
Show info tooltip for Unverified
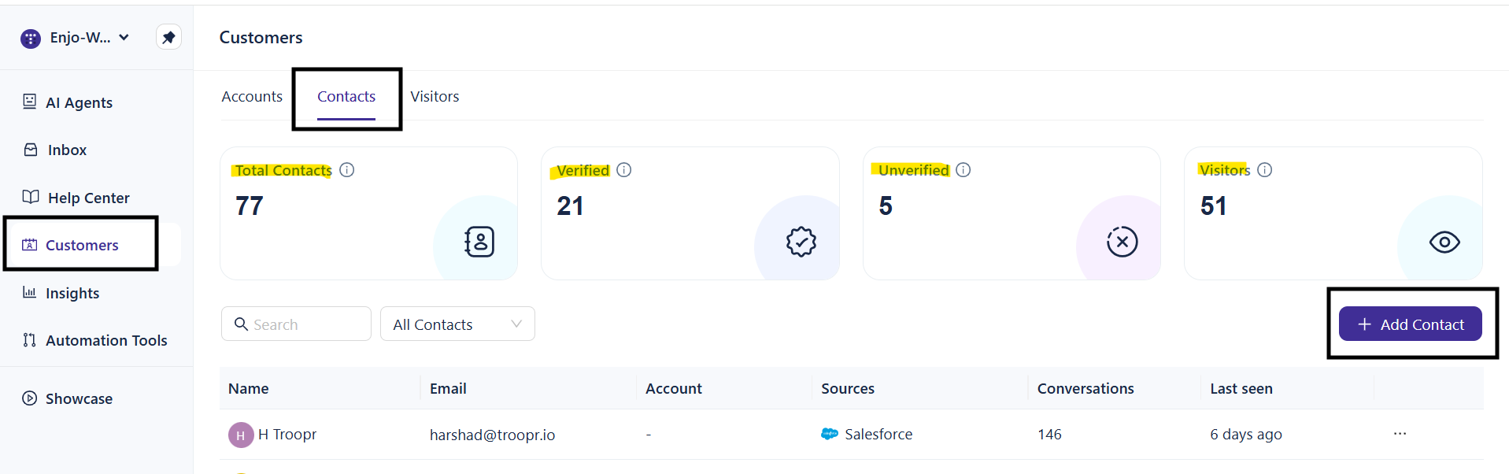pos(963,170)
